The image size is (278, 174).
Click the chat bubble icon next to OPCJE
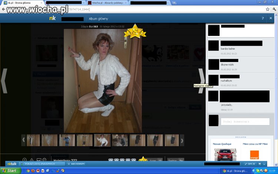[260, 164]
